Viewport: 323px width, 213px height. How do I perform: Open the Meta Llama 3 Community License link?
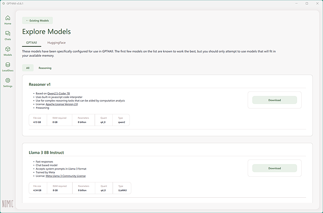pyautogui.click(x=65, y=176)
